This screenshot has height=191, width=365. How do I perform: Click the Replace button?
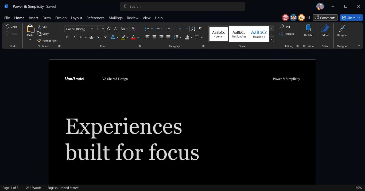point(287,34)
